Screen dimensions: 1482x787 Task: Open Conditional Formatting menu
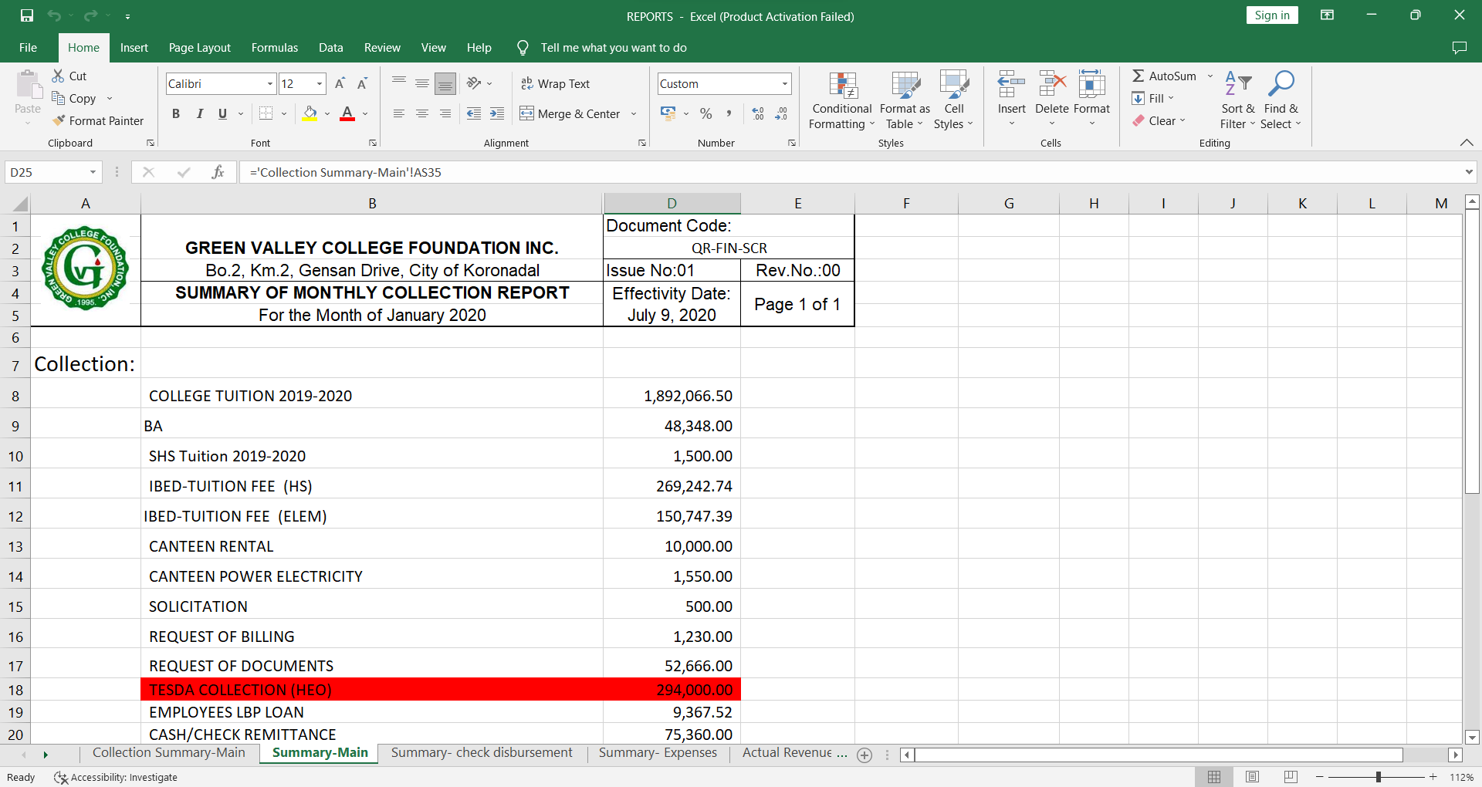[x=841, y=101]
